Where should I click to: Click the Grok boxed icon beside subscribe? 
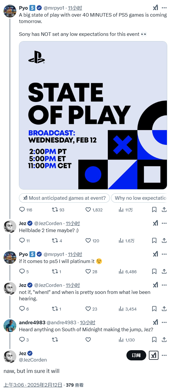154,355
